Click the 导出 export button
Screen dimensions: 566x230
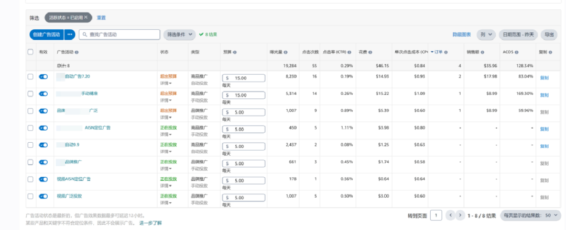549,34
